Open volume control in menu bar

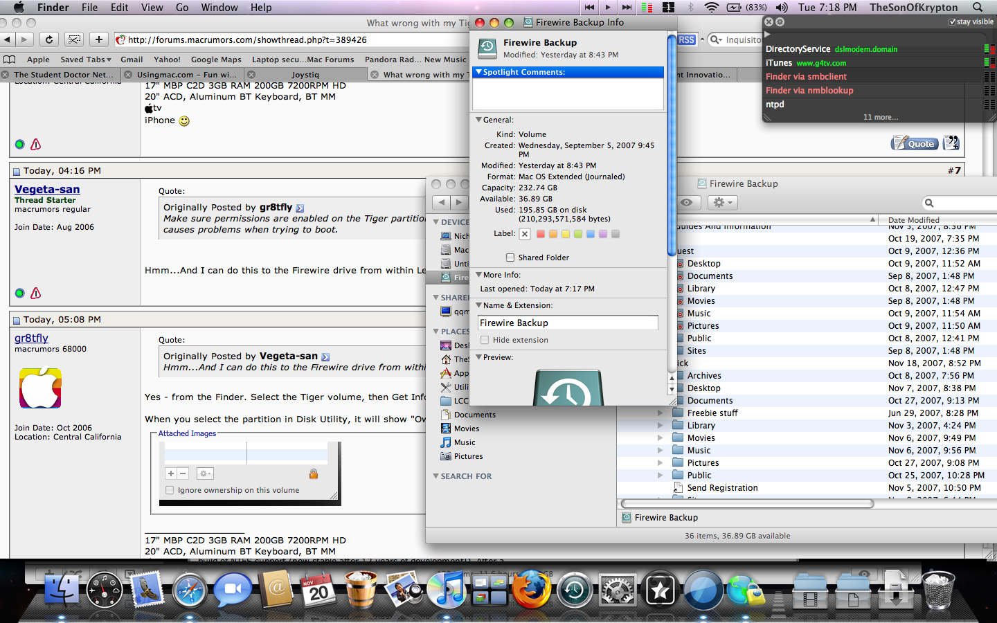pyautogui.click(x=782, y=8)
